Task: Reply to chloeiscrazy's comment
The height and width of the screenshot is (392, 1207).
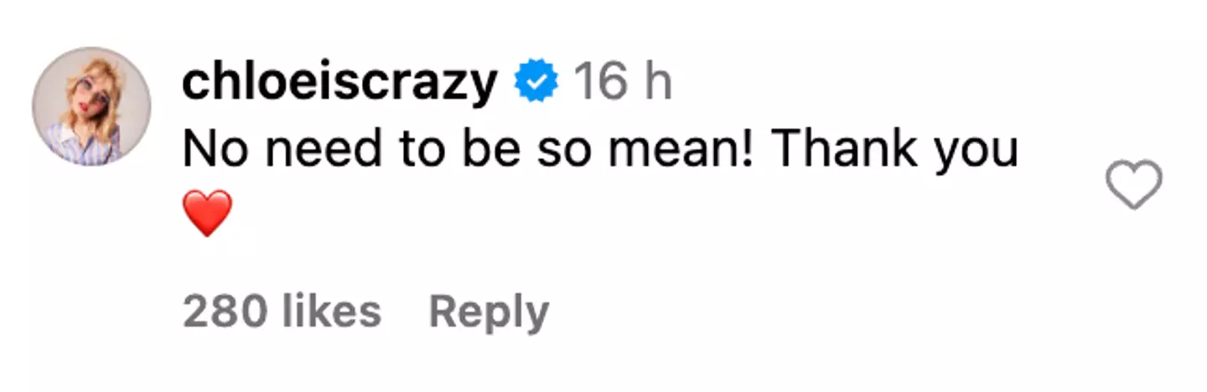Action: click(489, 312)
